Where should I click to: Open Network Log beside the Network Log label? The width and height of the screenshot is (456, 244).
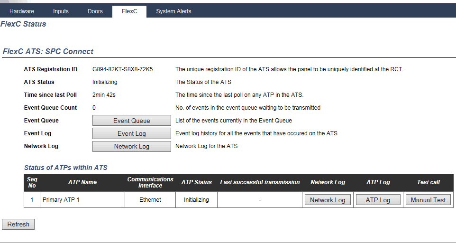131,146
